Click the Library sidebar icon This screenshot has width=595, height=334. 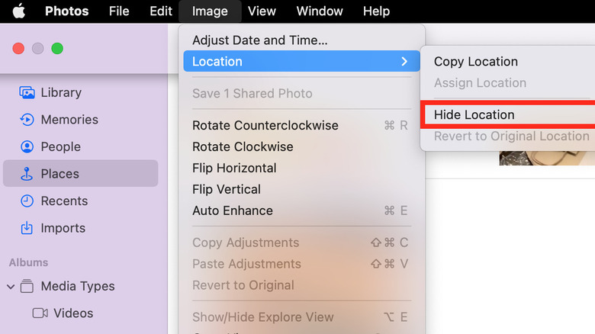point(27,92)
